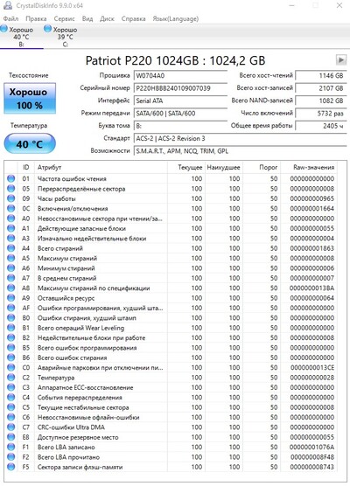Screen dimensions: 350x486
Task: Select the C: drive status icon
Action: point(47,29)
